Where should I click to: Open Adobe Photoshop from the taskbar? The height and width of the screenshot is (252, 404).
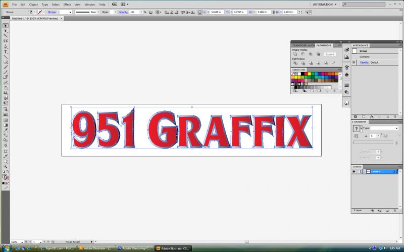coord(134,248)
